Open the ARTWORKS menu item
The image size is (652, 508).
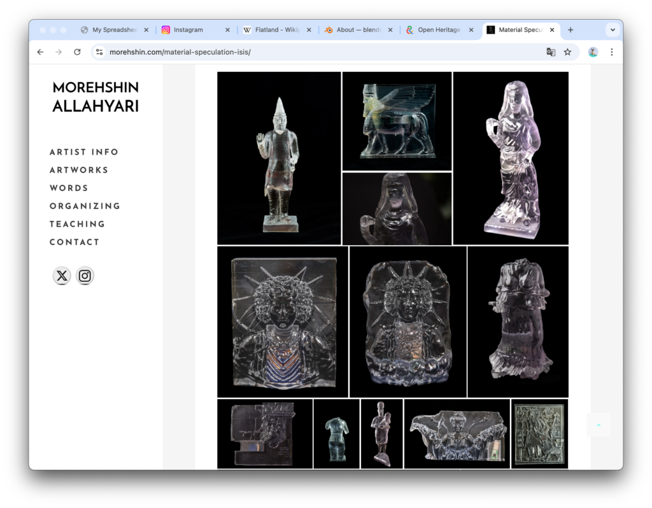[79, 170]
